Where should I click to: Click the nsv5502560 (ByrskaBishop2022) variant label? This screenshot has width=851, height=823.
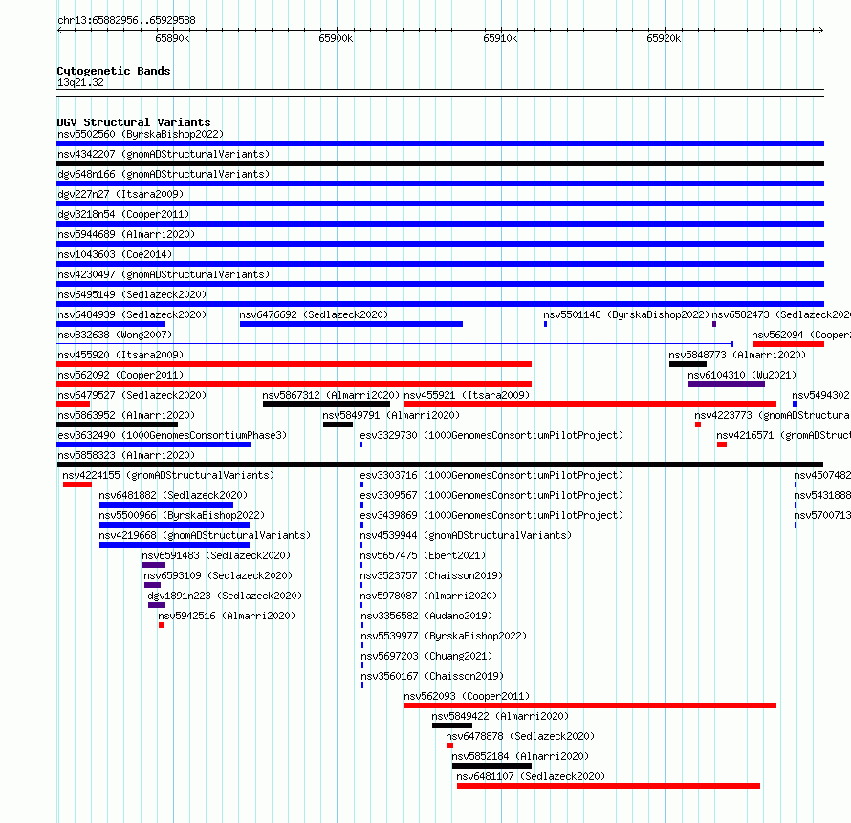coord(141,134)
